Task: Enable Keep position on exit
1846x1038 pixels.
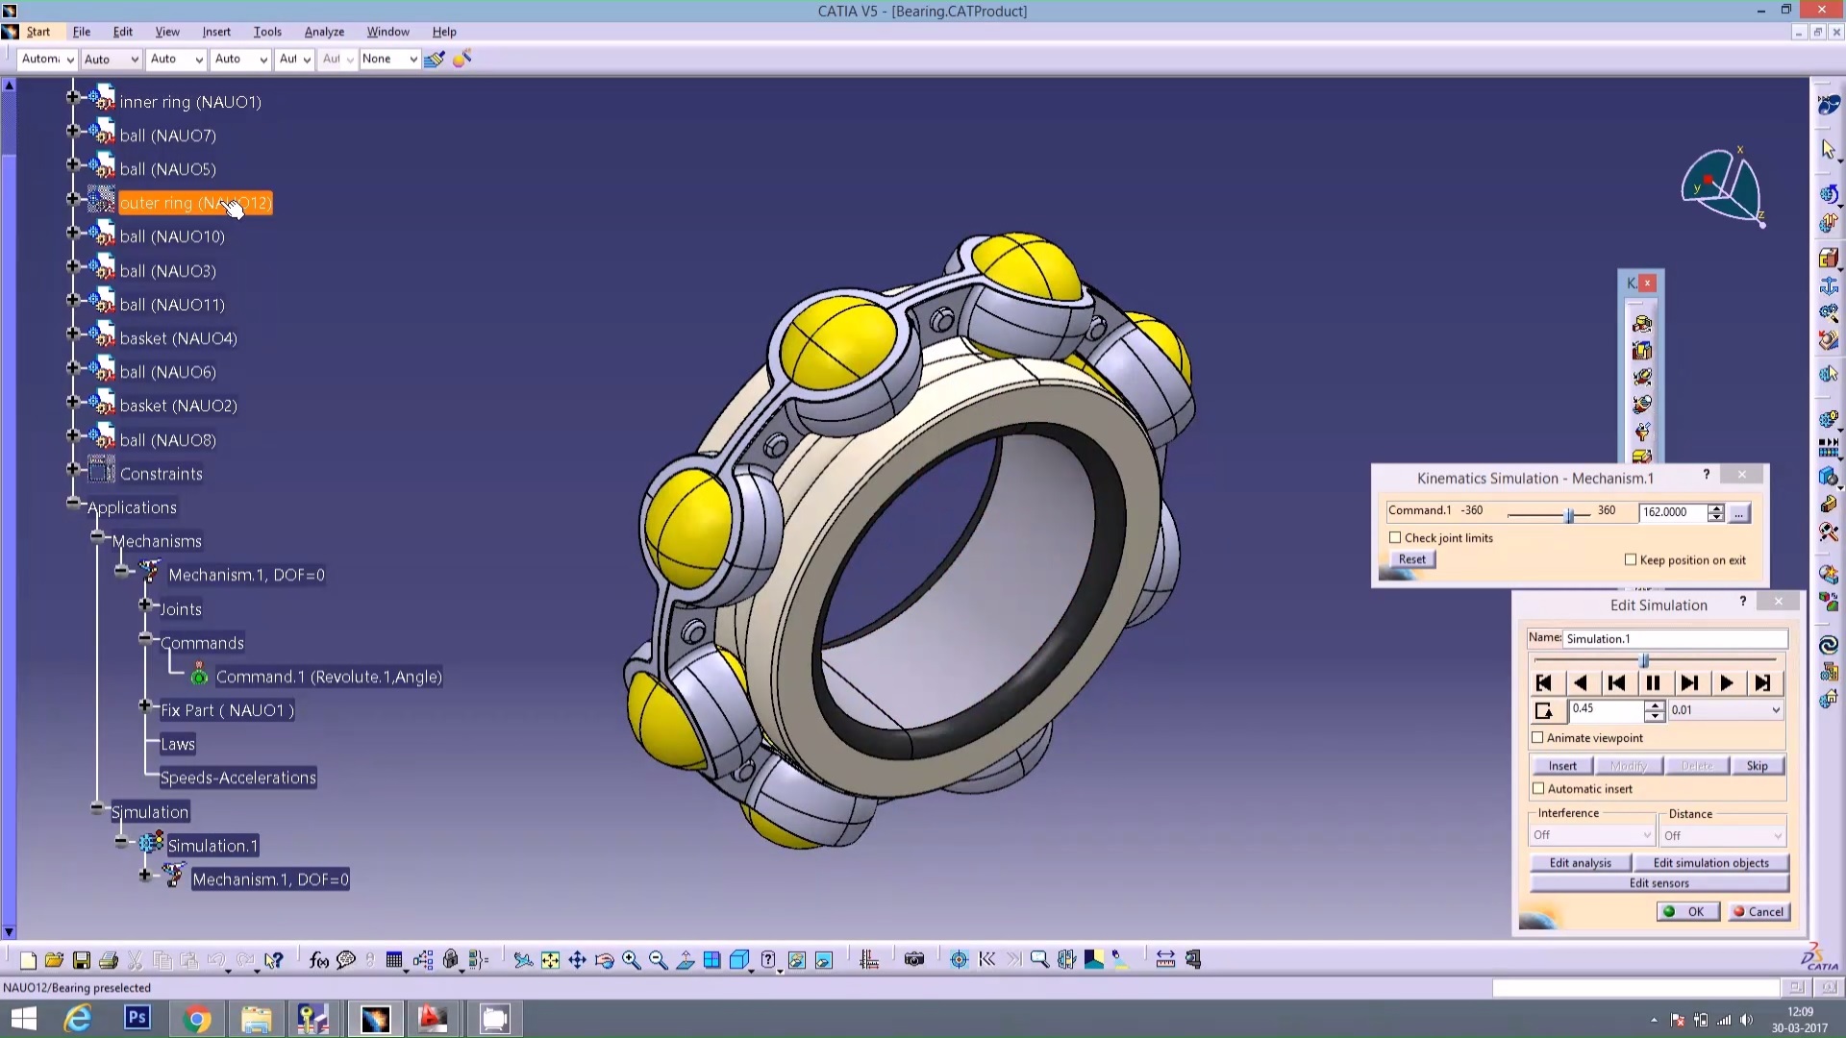Action: click(1631, 559)
